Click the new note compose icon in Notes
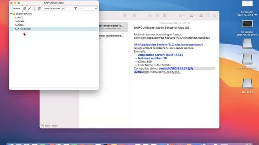 pos(135,15)
